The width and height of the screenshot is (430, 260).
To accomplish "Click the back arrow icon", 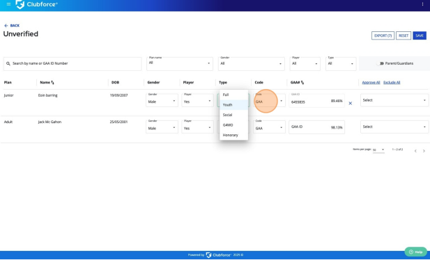I will [x=6, y=26].
